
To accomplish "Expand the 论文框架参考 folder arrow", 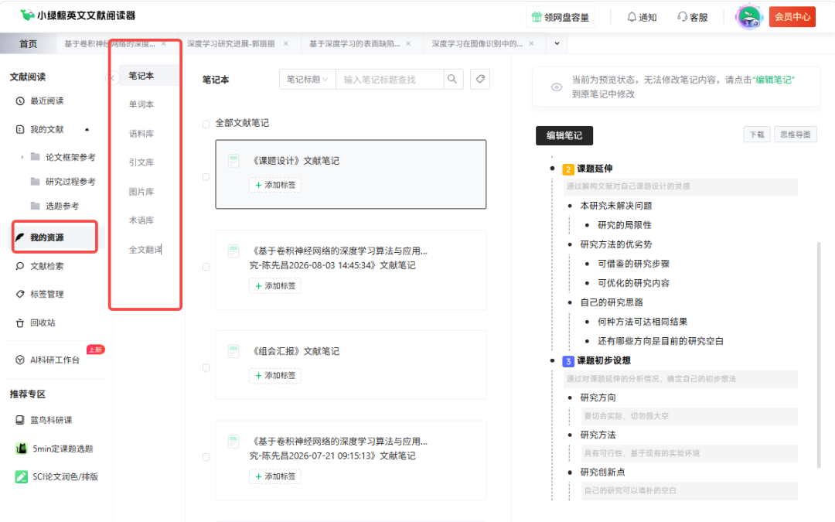I will point(22,157).
